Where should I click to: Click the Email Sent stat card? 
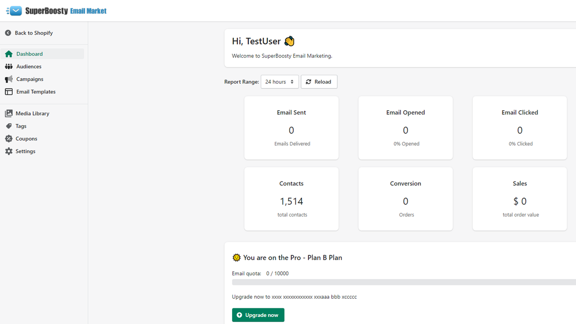pyautogui.click(x=291, y=128)
